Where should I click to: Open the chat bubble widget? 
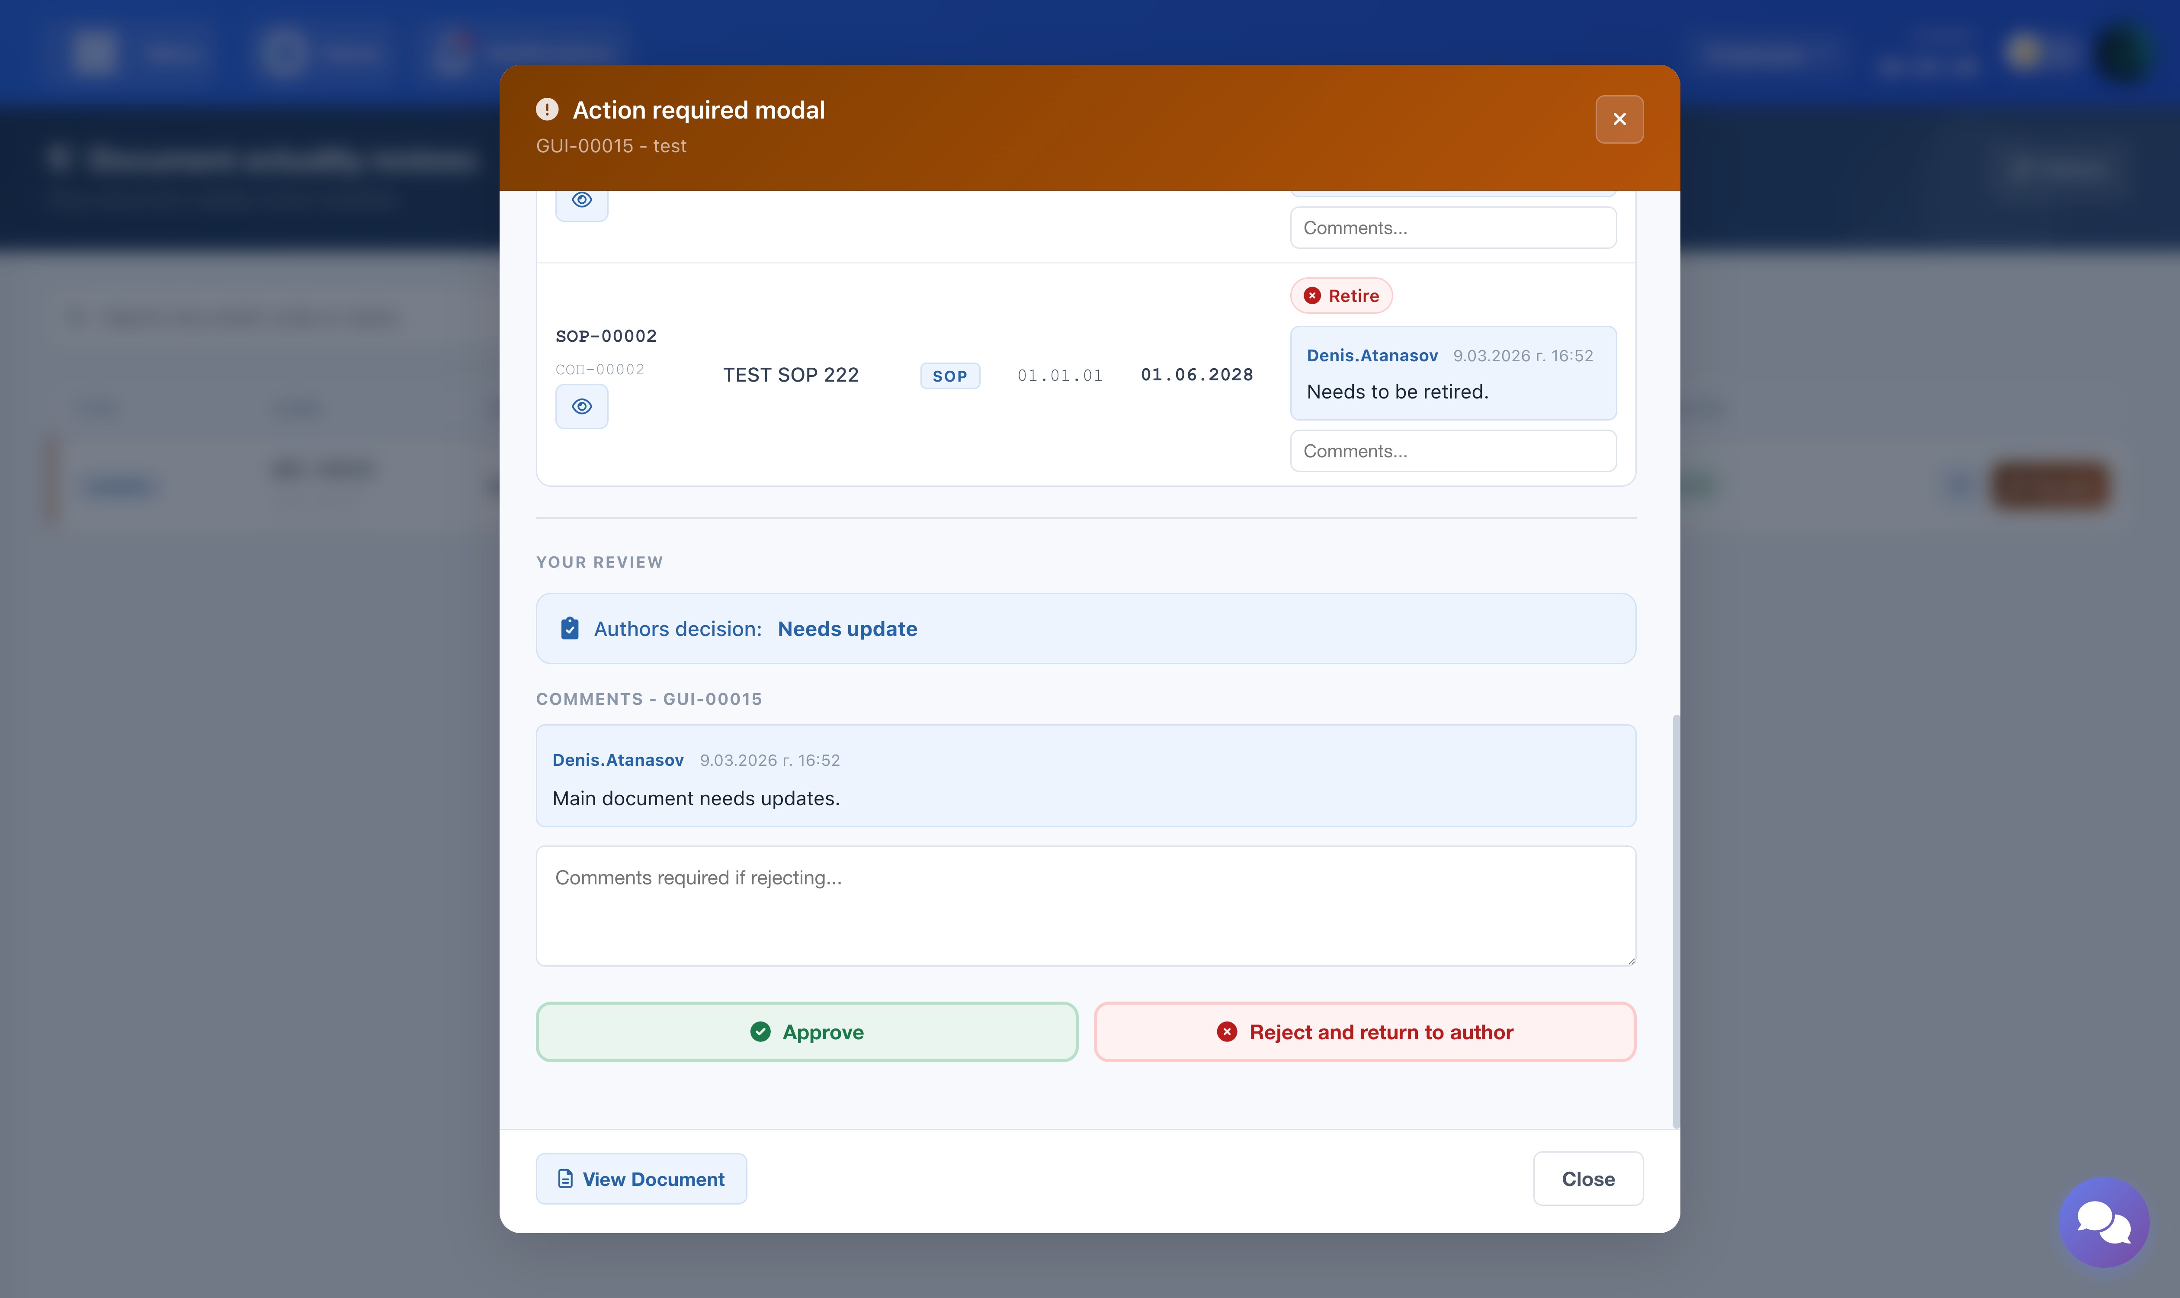(2103, 1221)
